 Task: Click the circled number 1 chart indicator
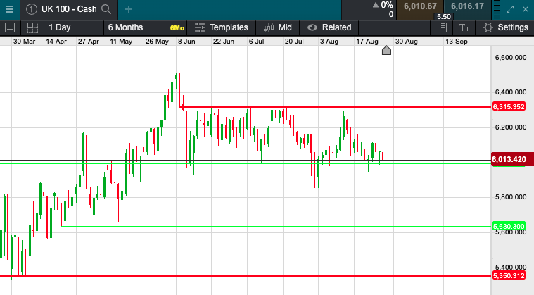click(32, 9)
